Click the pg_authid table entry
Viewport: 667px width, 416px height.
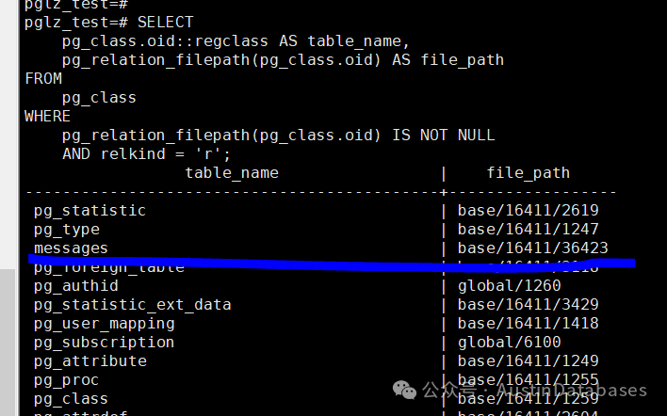pyautogui.click(x=75, y=286)
